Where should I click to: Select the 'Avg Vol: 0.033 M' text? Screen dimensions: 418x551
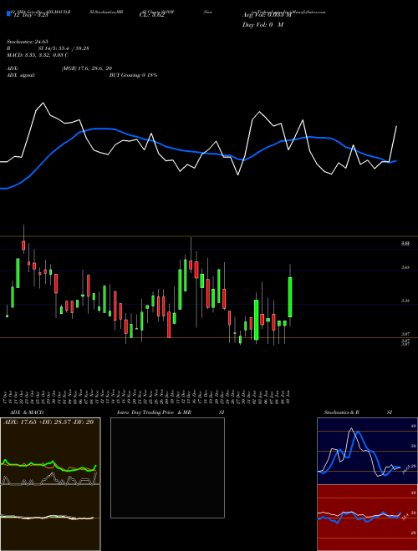tap(267, 15)
